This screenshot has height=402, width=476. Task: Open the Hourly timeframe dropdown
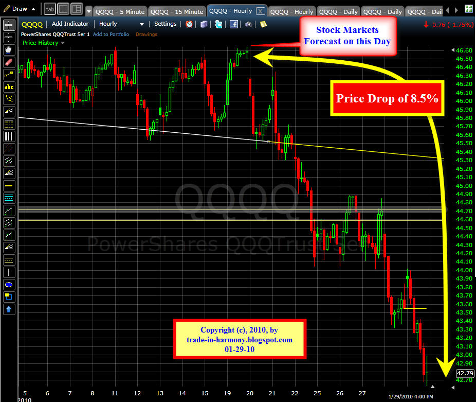tap(141, 24)
